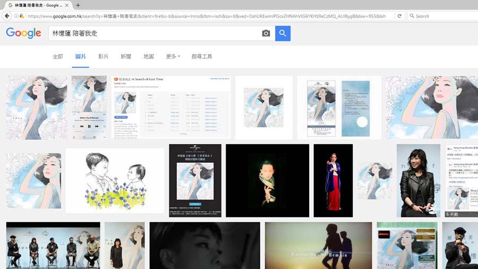This screenshot has height=269, width=478.
Task: Click the browser URL address bar
Action: click(x=207, y=16)
